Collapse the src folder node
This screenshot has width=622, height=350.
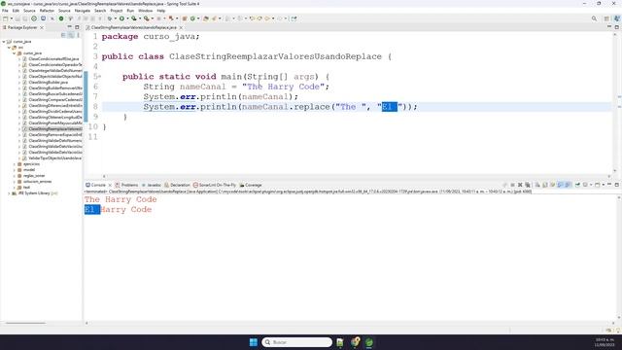point(9,48)
